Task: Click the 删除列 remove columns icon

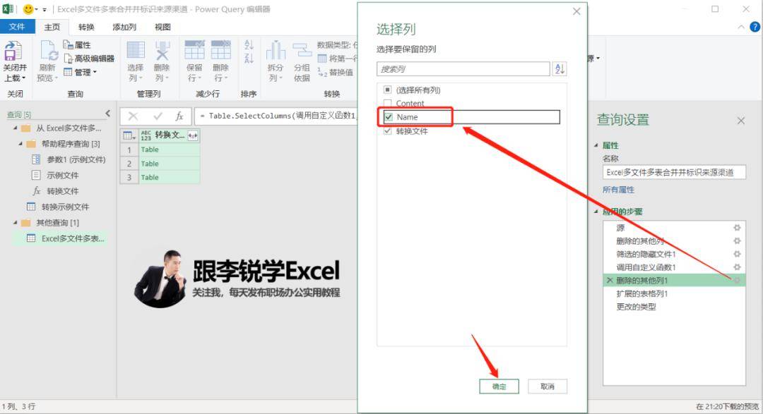Action: pyautogui.click(x=162, y=50)
